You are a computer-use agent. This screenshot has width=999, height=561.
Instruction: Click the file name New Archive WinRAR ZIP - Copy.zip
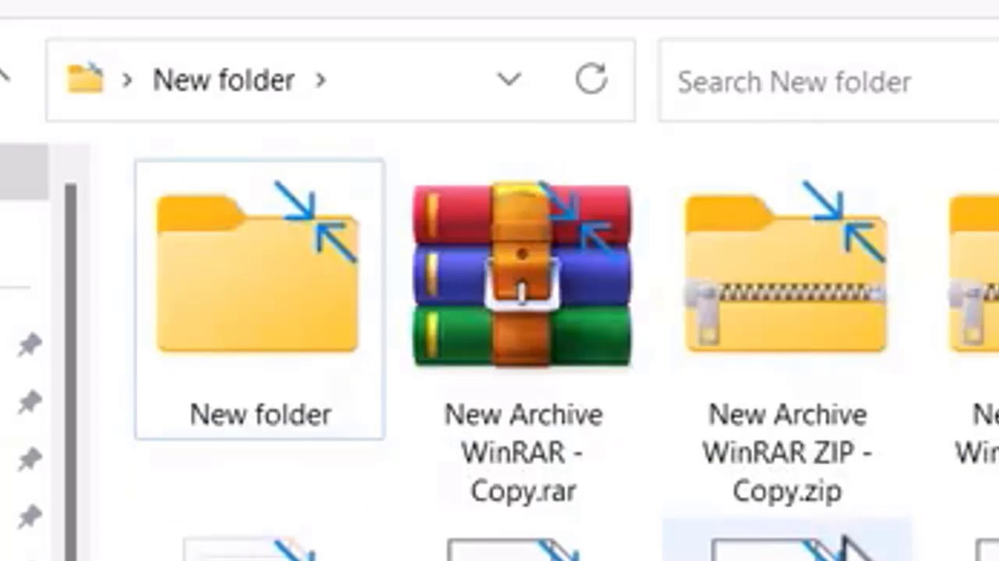(x=787, y=453)
